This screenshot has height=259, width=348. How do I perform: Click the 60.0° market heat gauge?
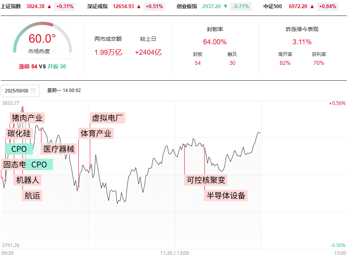pyautogui.click(x=42, y=39)
